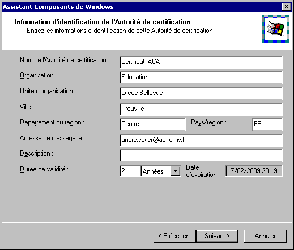Focus the Pays/région field showing FR
Image resolution: width=294 pixels, height=250 pixels.
click(x=267, y=124)
